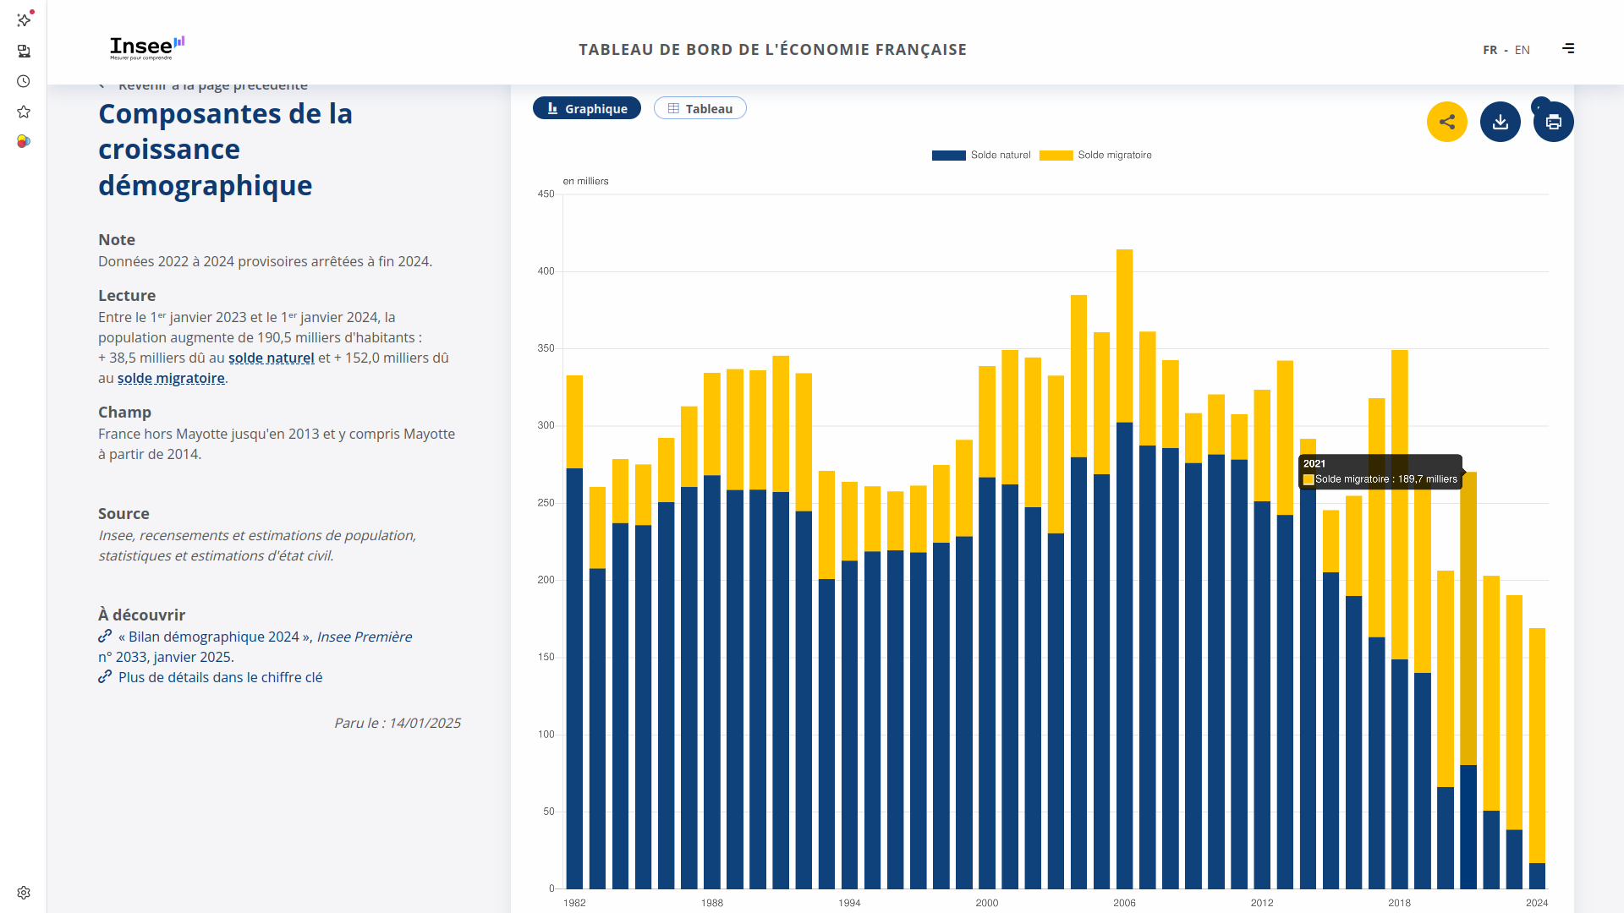Click the sparkle icon in sidebar
The image size is (1624, 913).
pos(24,19)
